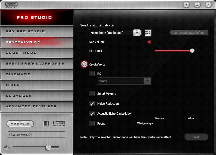The height and width of the screenshot is (155, 216).
Task: Uncheck Acoustic Echo Cancellation
Action: (x=92, y=113)
